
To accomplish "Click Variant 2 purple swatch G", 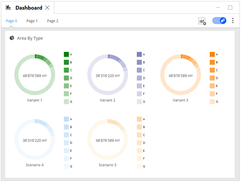I will [139, 102].
